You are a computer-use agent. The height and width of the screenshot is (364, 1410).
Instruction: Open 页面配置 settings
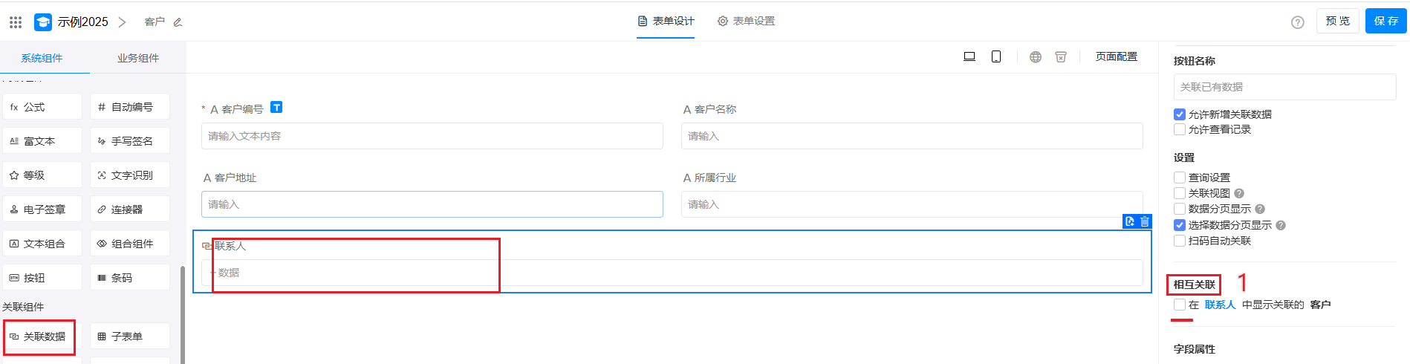(1116, 56)
